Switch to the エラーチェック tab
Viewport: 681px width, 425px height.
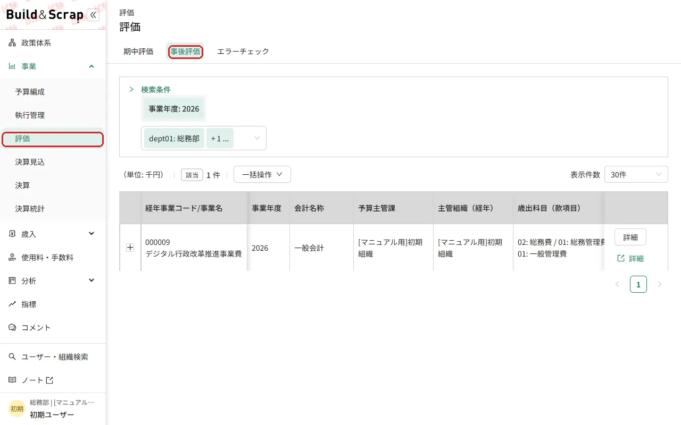pos(243,52)
